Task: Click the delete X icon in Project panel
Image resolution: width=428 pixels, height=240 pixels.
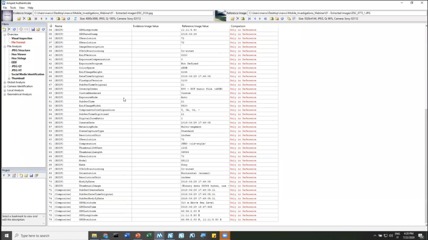Action: click(x=9, y=175)
